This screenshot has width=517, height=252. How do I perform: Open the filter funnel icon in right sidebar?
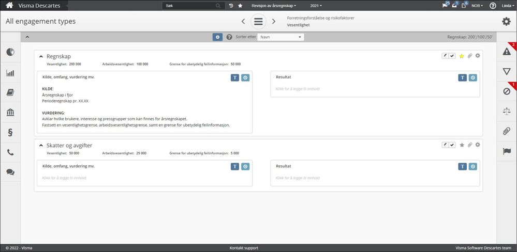507,71
